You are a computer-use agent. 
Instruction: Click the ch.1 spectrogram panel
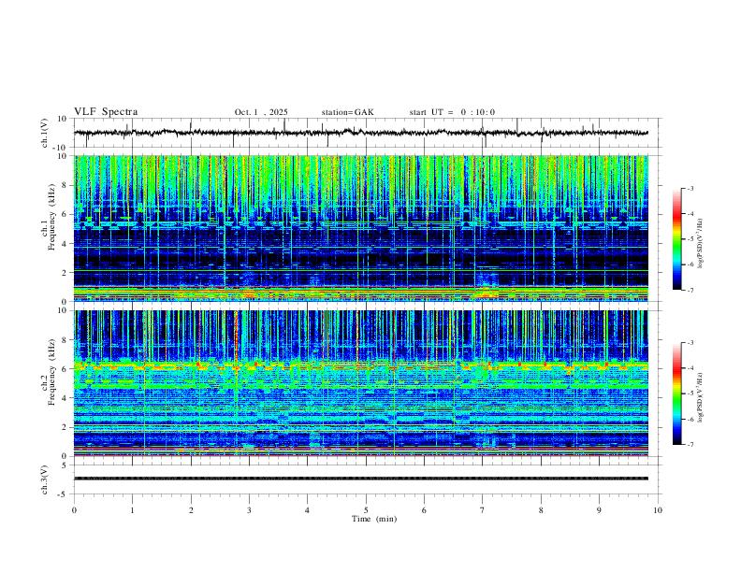click(x=361, y=228)
